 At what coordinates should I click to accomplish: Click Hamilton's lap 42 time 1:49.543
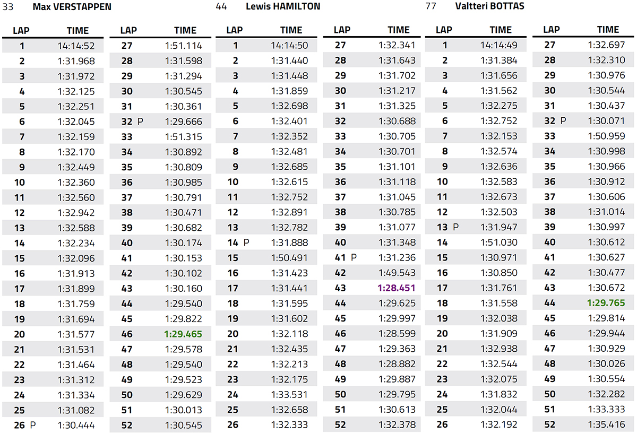pos(397,273)
